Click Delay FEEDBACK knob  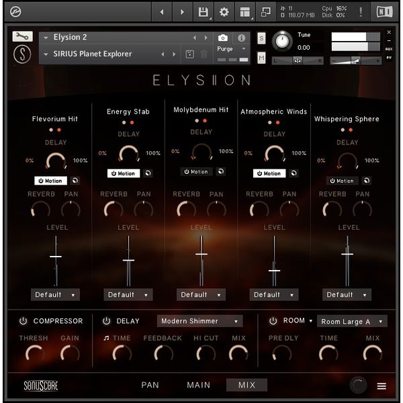163,353
